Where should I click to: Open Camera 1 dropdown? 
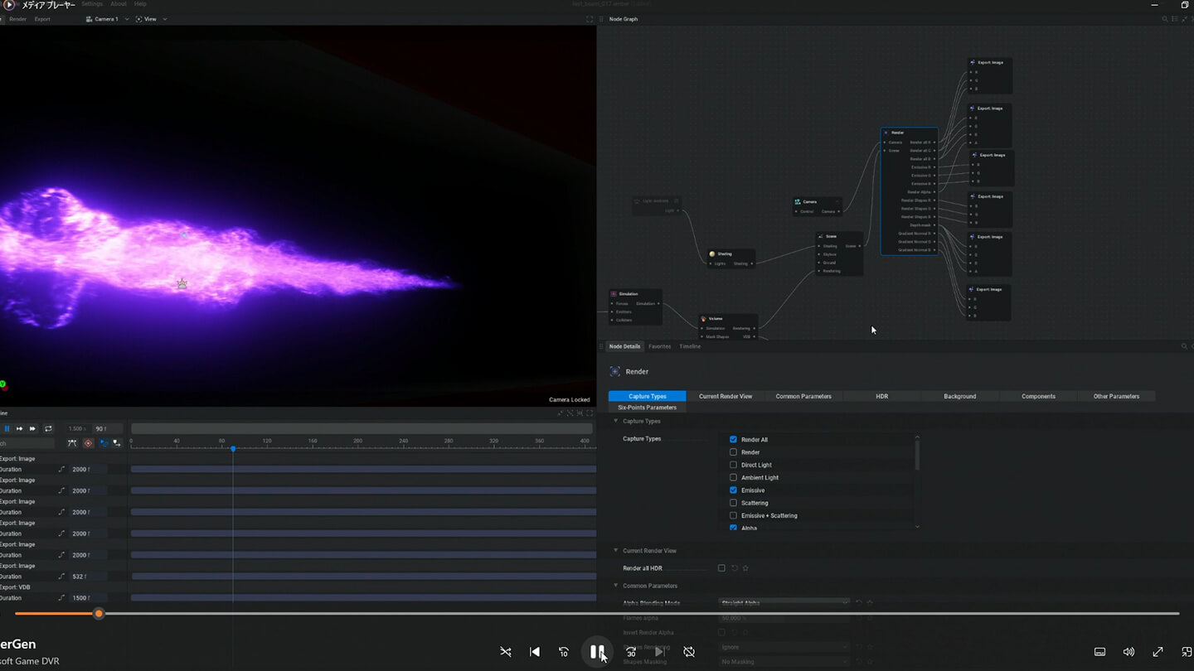(x=108, y=19)
